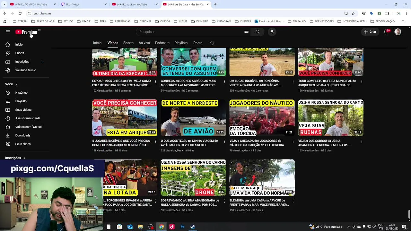Click the YouTube Premium logo
411x231 pixels.
27,32
